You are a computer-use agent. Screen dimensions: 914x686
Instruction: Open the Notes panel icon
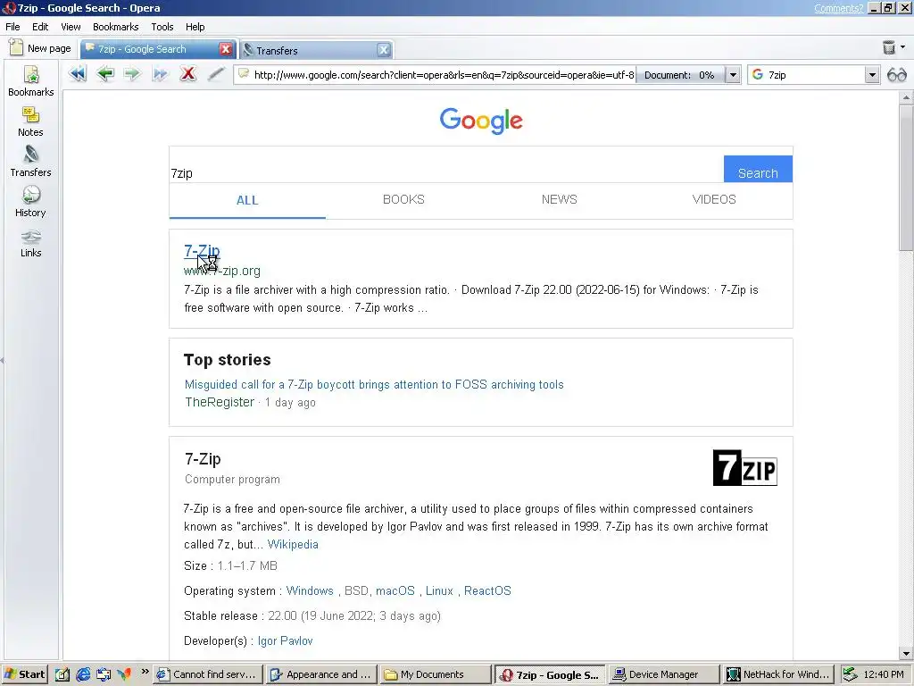pos(31,121)
